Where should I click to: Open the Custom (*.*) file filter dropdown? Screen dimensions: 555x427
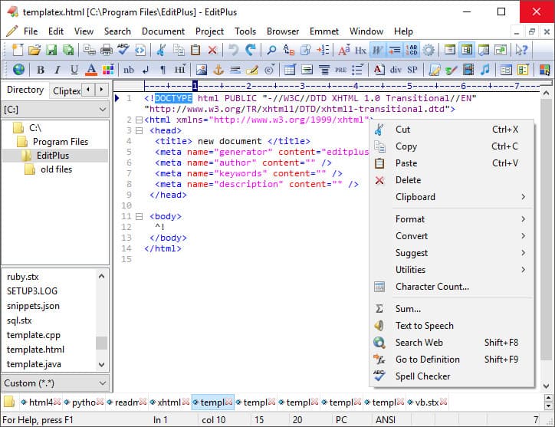pos(103,383)
